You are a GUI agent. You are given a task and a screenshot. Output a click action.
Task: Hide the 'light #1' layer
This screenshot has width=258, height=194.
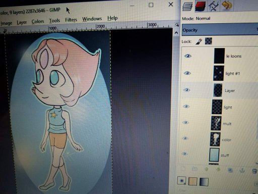(187, 73)
